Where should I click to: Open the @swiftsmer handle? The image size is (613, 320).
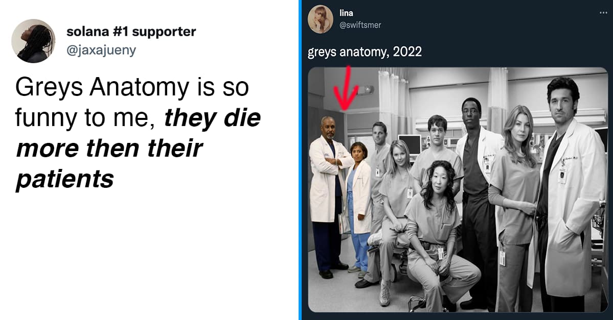[360, 24]
